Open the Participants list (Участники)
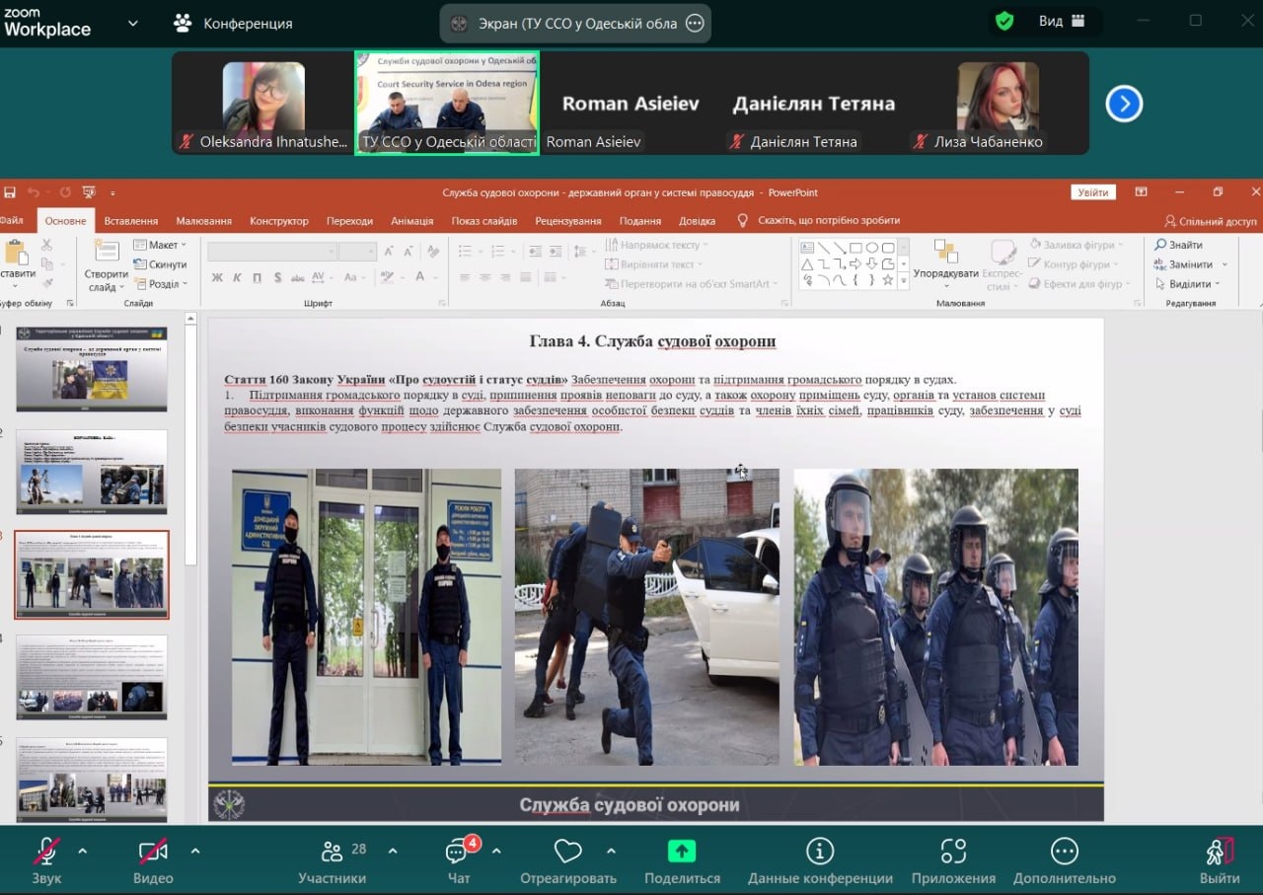 coord(333,853)
